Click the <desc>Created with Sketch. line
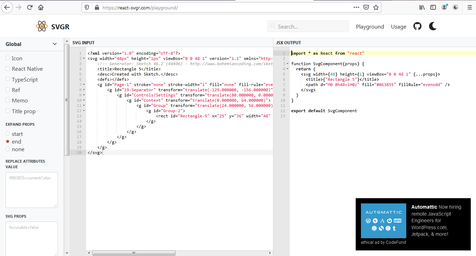This screenshot has height=256, width=476. 137,74
